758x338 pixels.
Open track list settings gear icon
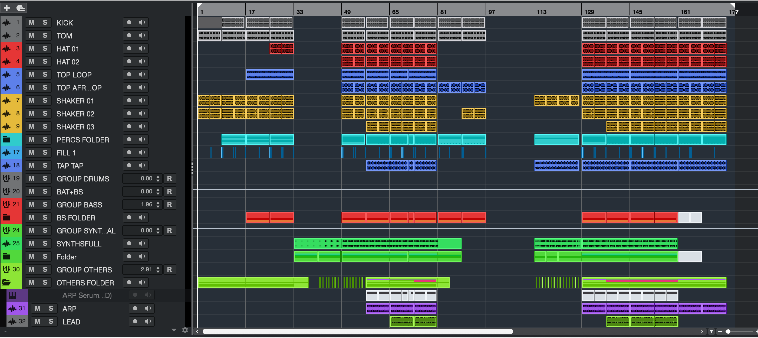click(185, 330)
